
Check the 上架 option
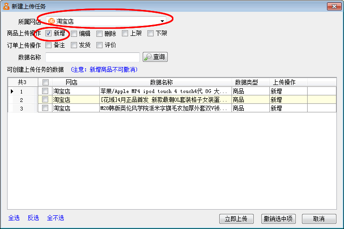125,34
